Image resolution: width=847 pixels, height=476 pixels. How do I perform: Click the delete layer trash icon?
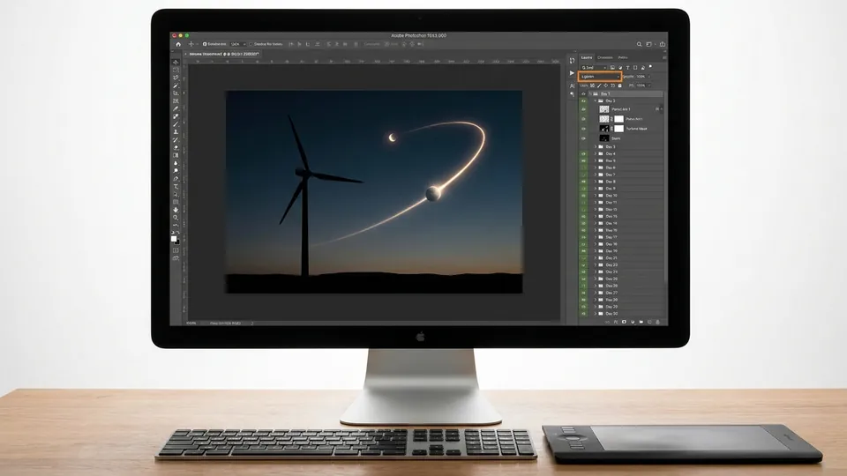coord(657,323)
